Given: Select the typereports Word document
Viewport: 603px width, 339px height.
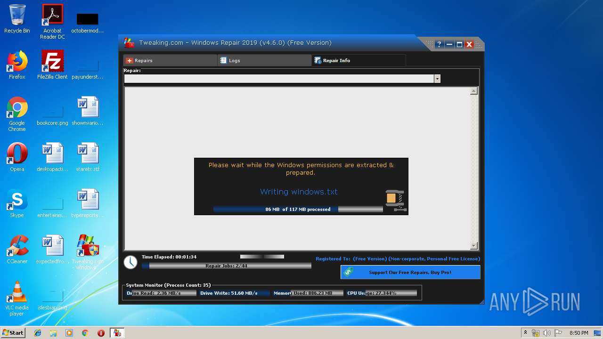Looking at the screenshot, I should coord(88,203).
